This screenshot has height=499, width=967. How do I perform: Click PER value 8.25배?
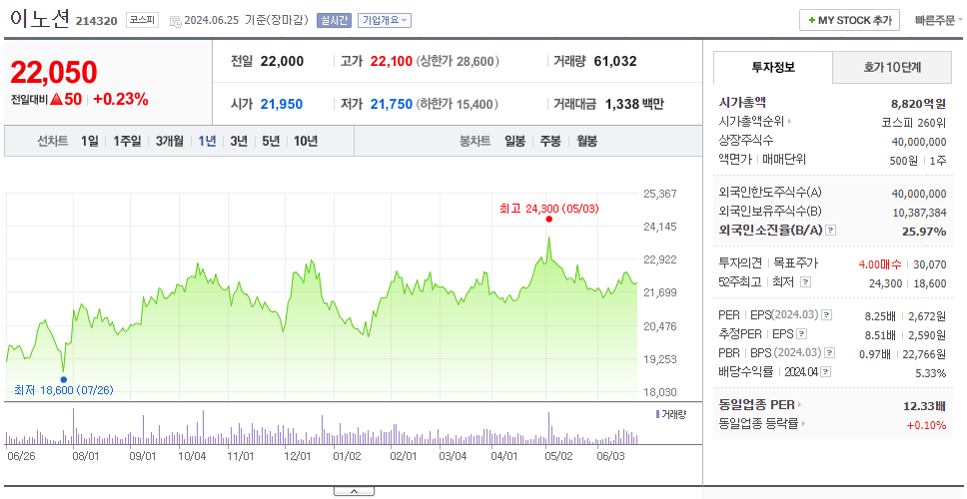(x=880, y=316)
